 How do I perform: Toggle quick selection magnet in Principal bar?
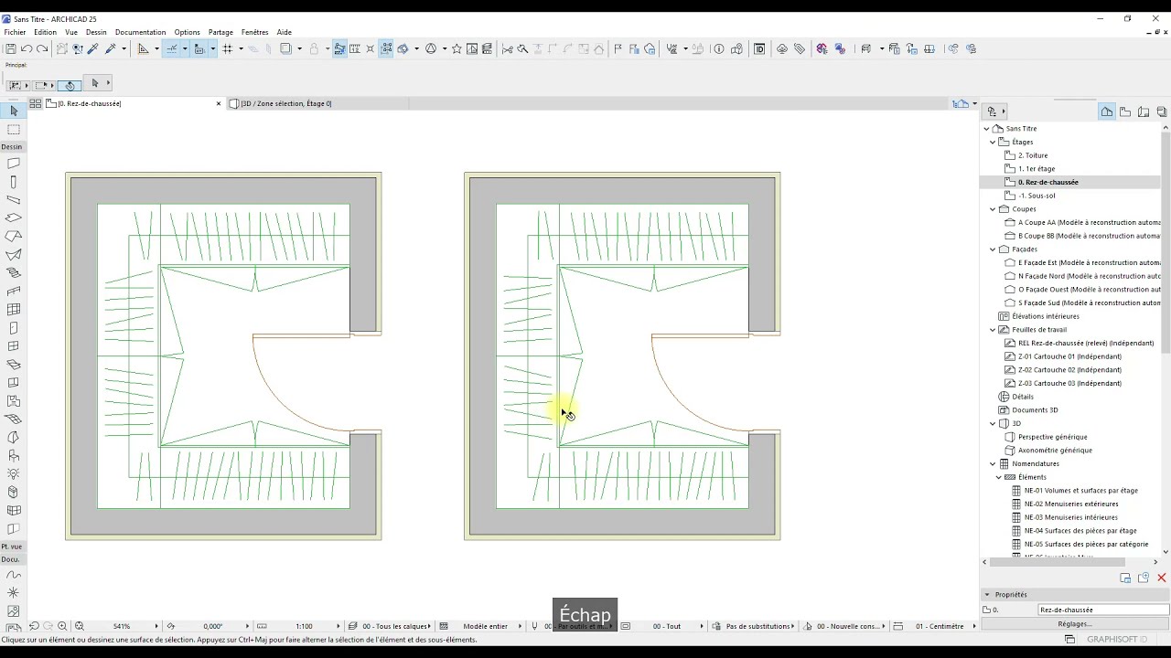[70, 85]
